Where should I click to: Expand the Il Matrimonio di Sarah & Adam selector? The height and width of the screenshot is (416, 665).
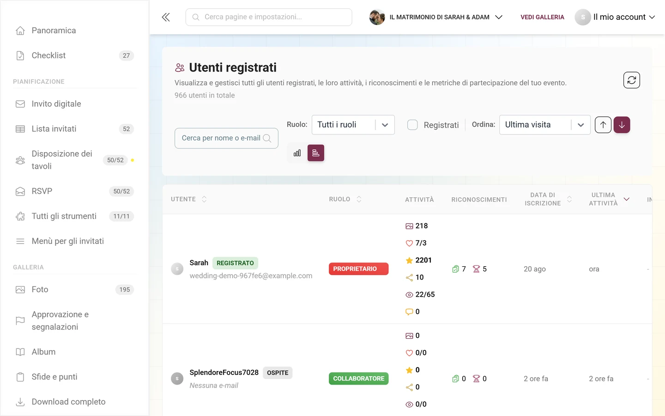[x=436, y=17]
